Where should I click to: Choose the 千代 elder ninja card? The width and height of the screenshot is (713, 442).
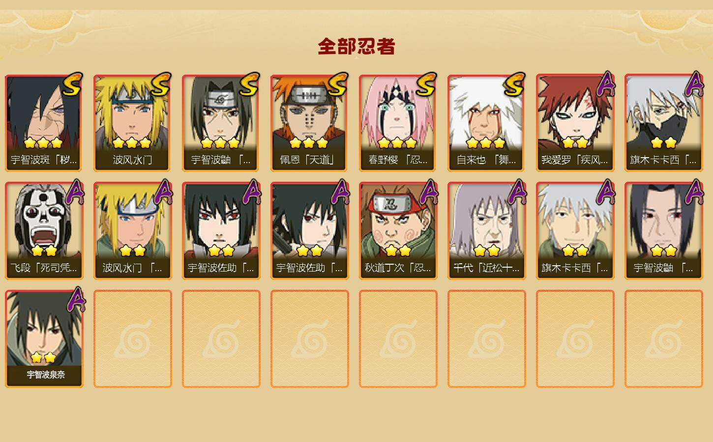(486, 231)
